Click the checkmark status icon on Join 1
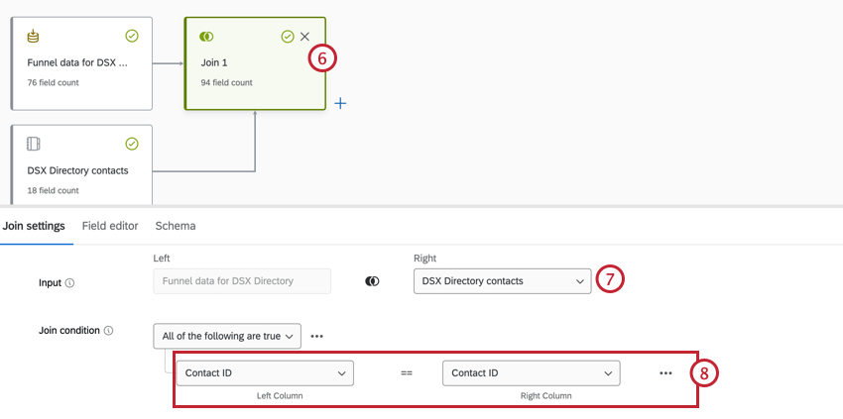Image resolution: width=843 pixels, height=419 pixels. (288, 36)
